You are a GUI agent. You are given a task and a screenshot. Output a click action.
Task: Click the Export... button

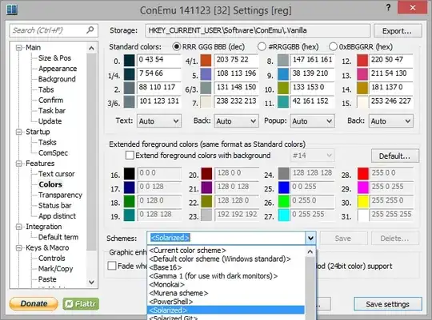[x=398, y=31]
